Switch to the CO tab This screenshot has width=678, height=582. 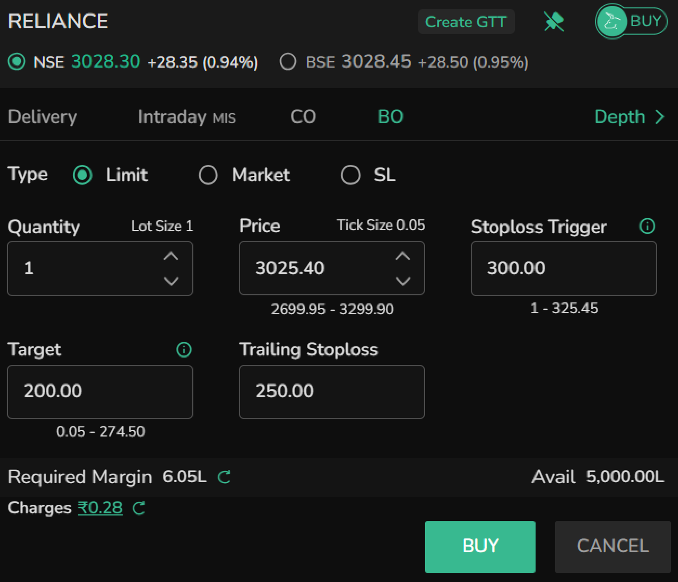(303, 116)
